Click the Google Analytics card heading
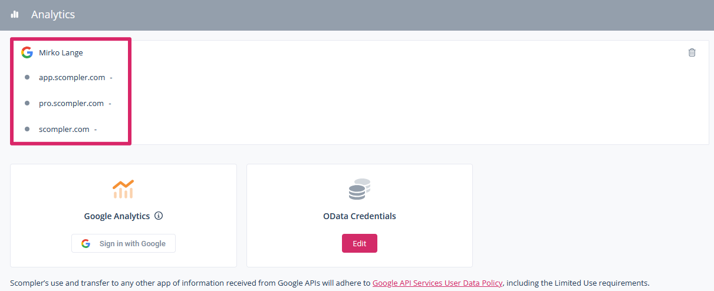Image resolution: width=714 pixels, height=291 pixels. click(117, 216)
